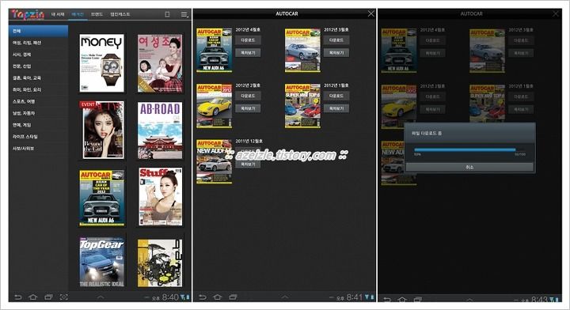Tap the AUTOCAR title in the 8:41 screen
Screen dimensions: 570x310
pyautogui.click(x=287, y=13)
